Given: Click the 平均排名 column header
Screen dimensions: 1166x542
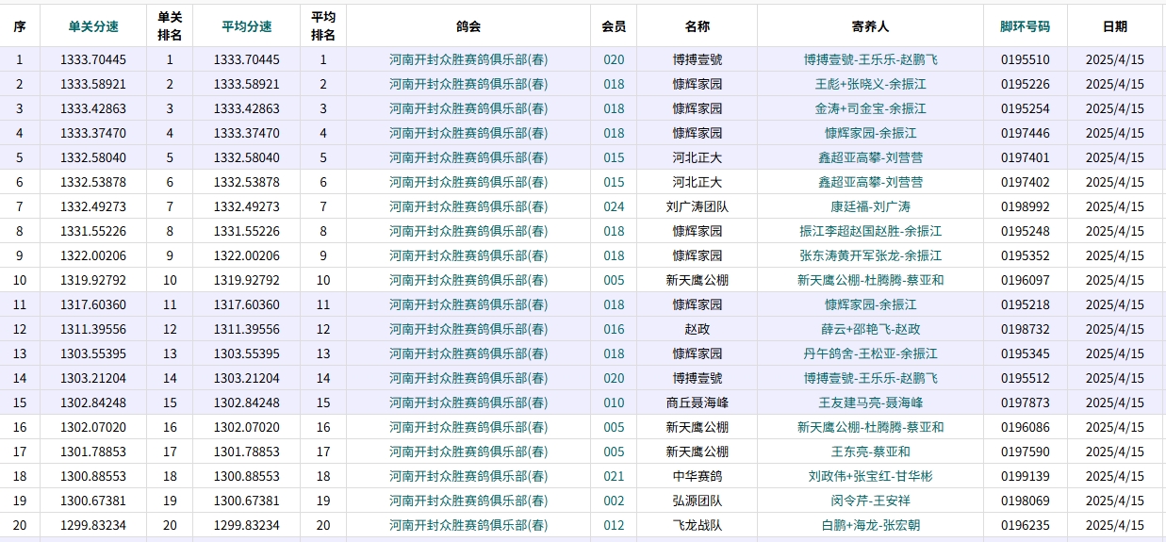Looking at the screenshot, I should click(323, 25).
